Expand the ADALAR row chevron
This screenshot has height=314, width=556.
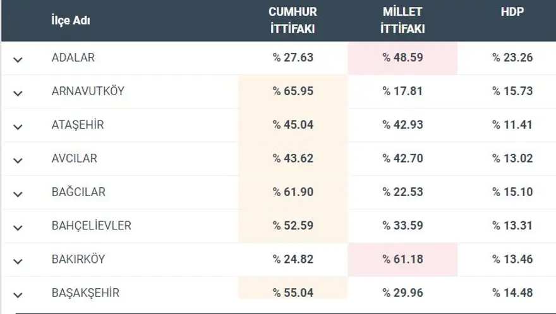pos(18,59)
